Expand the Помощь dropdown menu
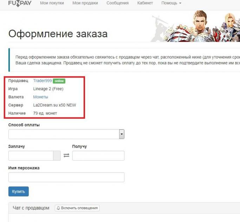240x222 pixels. (171, 3)
